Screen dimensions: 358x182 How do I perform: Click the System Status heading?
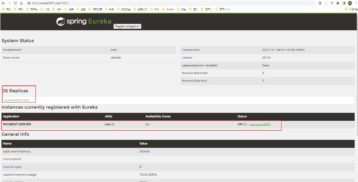click(18, 41)
